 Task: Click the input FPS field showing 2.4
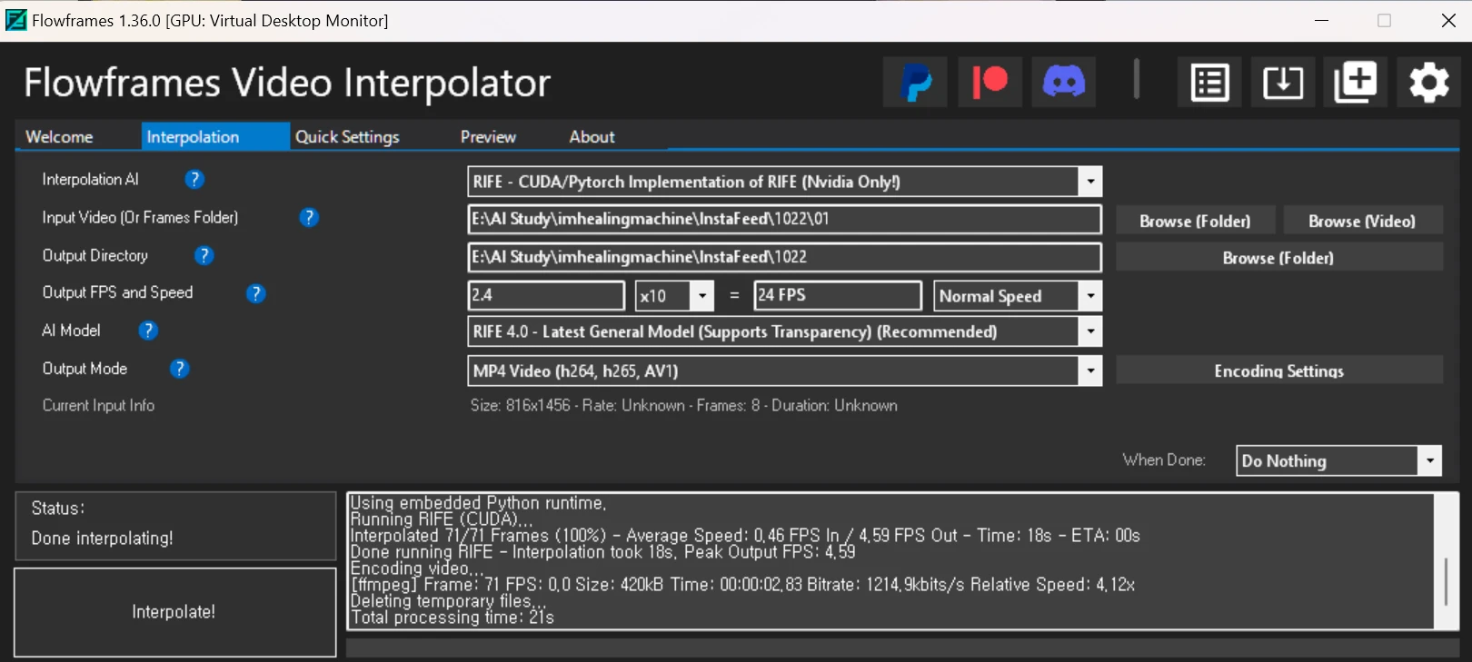[547, 295]
